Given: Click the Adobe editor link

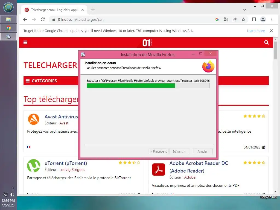Looking at the screenshot, I should [190, 177].
